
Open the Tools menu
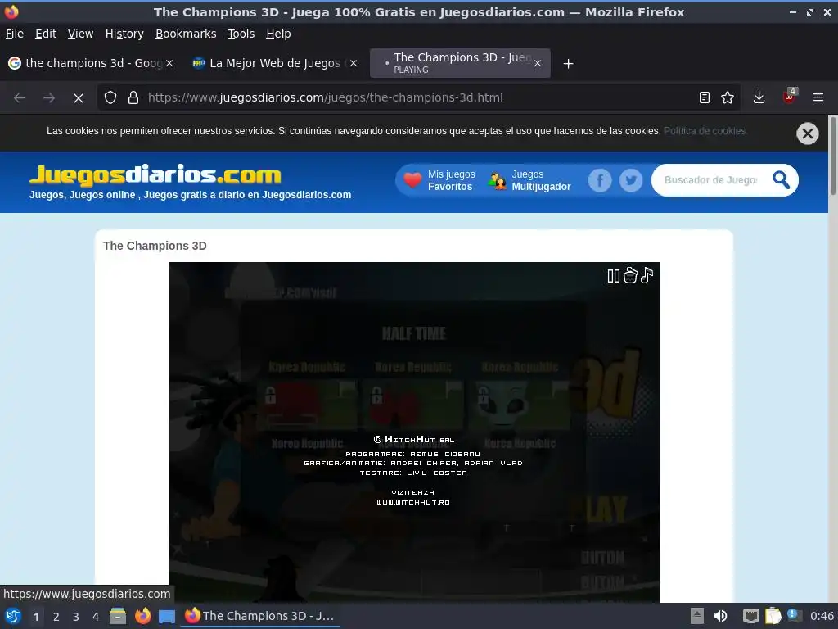tap(241, 34)
